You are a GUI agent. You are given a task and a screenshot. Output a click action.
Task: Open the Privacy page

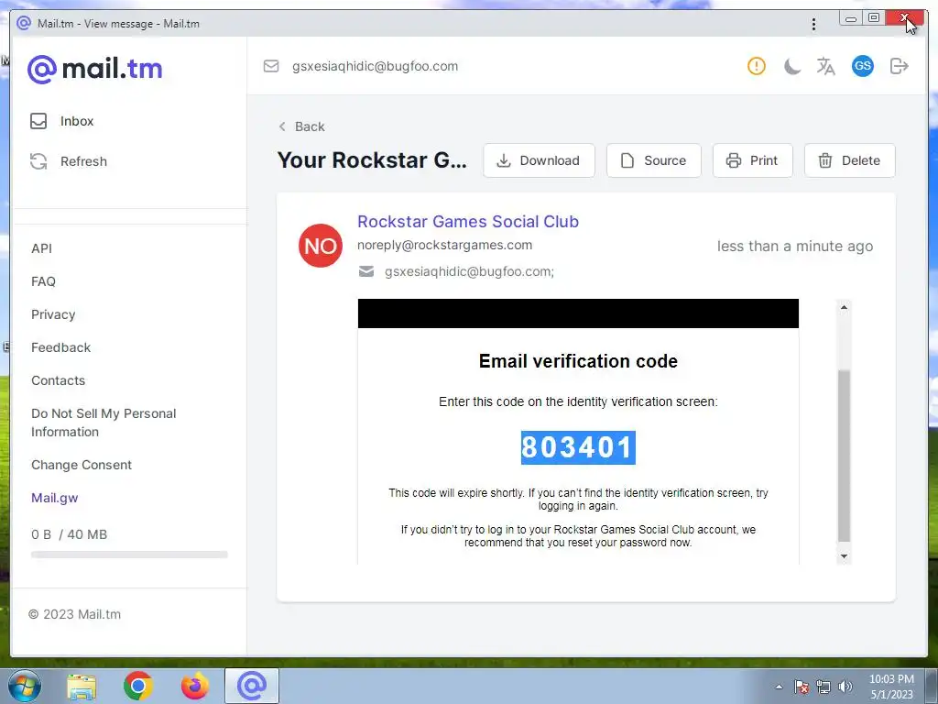tap(53, 314)
